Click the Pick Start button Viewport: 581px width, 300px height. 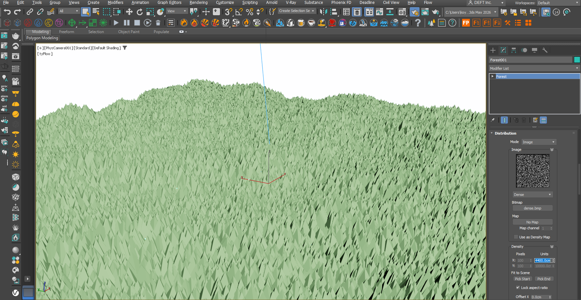pyautogui.click(x=523, y=279)
